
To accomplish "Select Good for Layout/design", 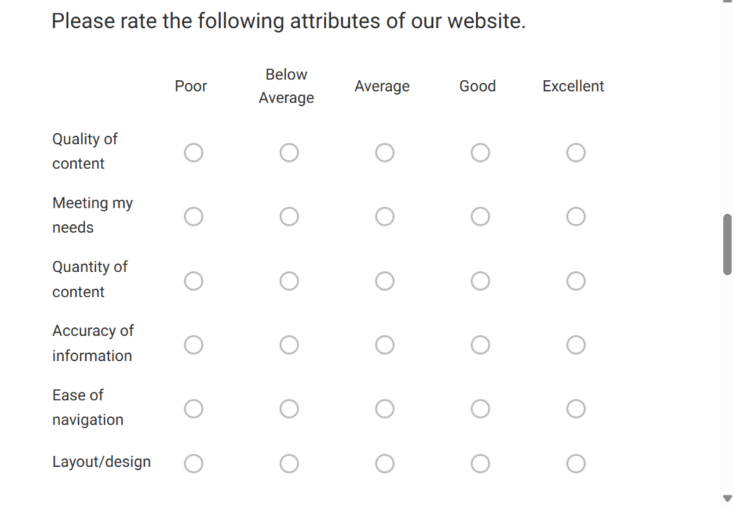I will coord(480,463).
